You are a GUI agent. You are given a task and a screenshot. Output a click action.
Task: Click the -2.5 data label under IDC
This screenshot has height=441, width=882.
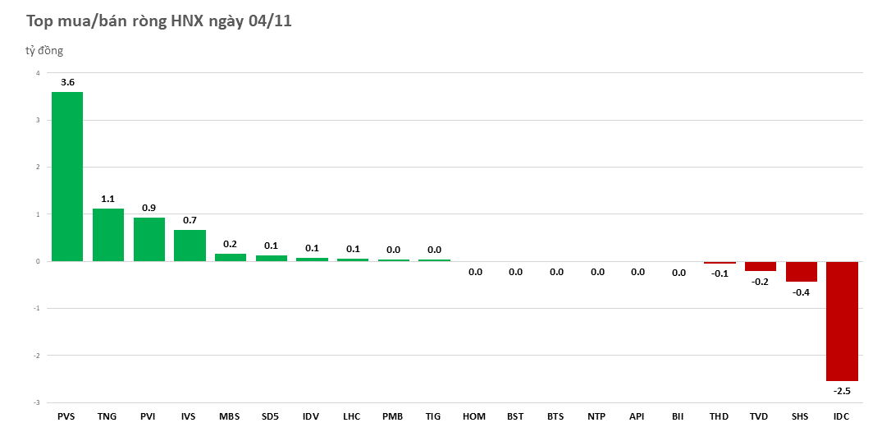point(842,391)
